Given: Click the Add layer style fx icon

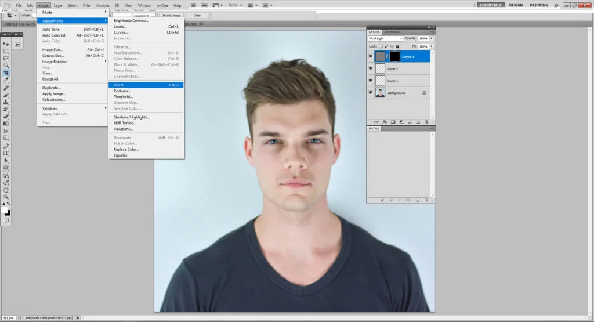Looking at the screenshot, I should (385, 122).
